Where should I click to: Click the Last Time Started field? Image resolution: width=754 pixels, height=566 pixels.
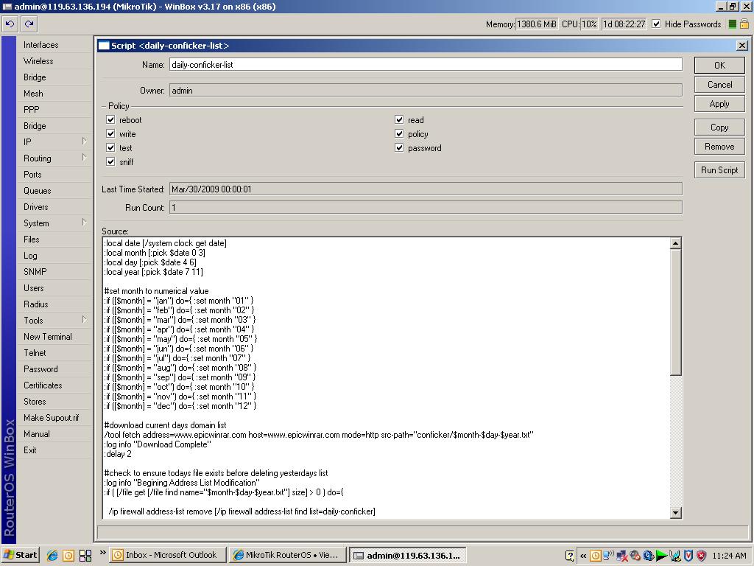(426, 189)
